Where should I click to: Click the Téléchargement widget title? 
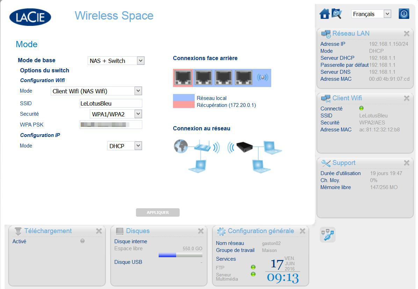pyautogui.click(x=48, y=231)
